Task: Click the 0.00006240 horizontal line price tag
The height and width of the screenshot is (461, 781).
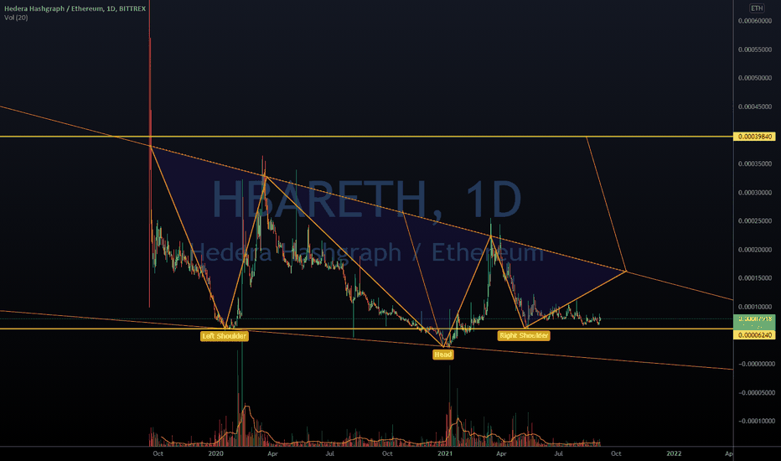Action: 754,335
